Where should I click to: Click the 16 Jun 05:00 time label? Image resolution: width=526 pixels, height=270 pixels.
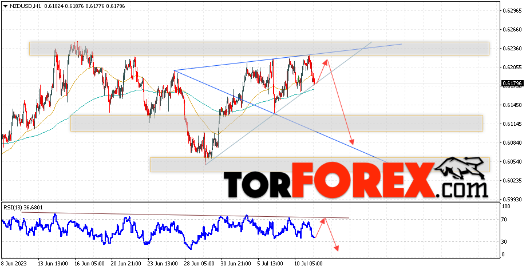[88, 264]
